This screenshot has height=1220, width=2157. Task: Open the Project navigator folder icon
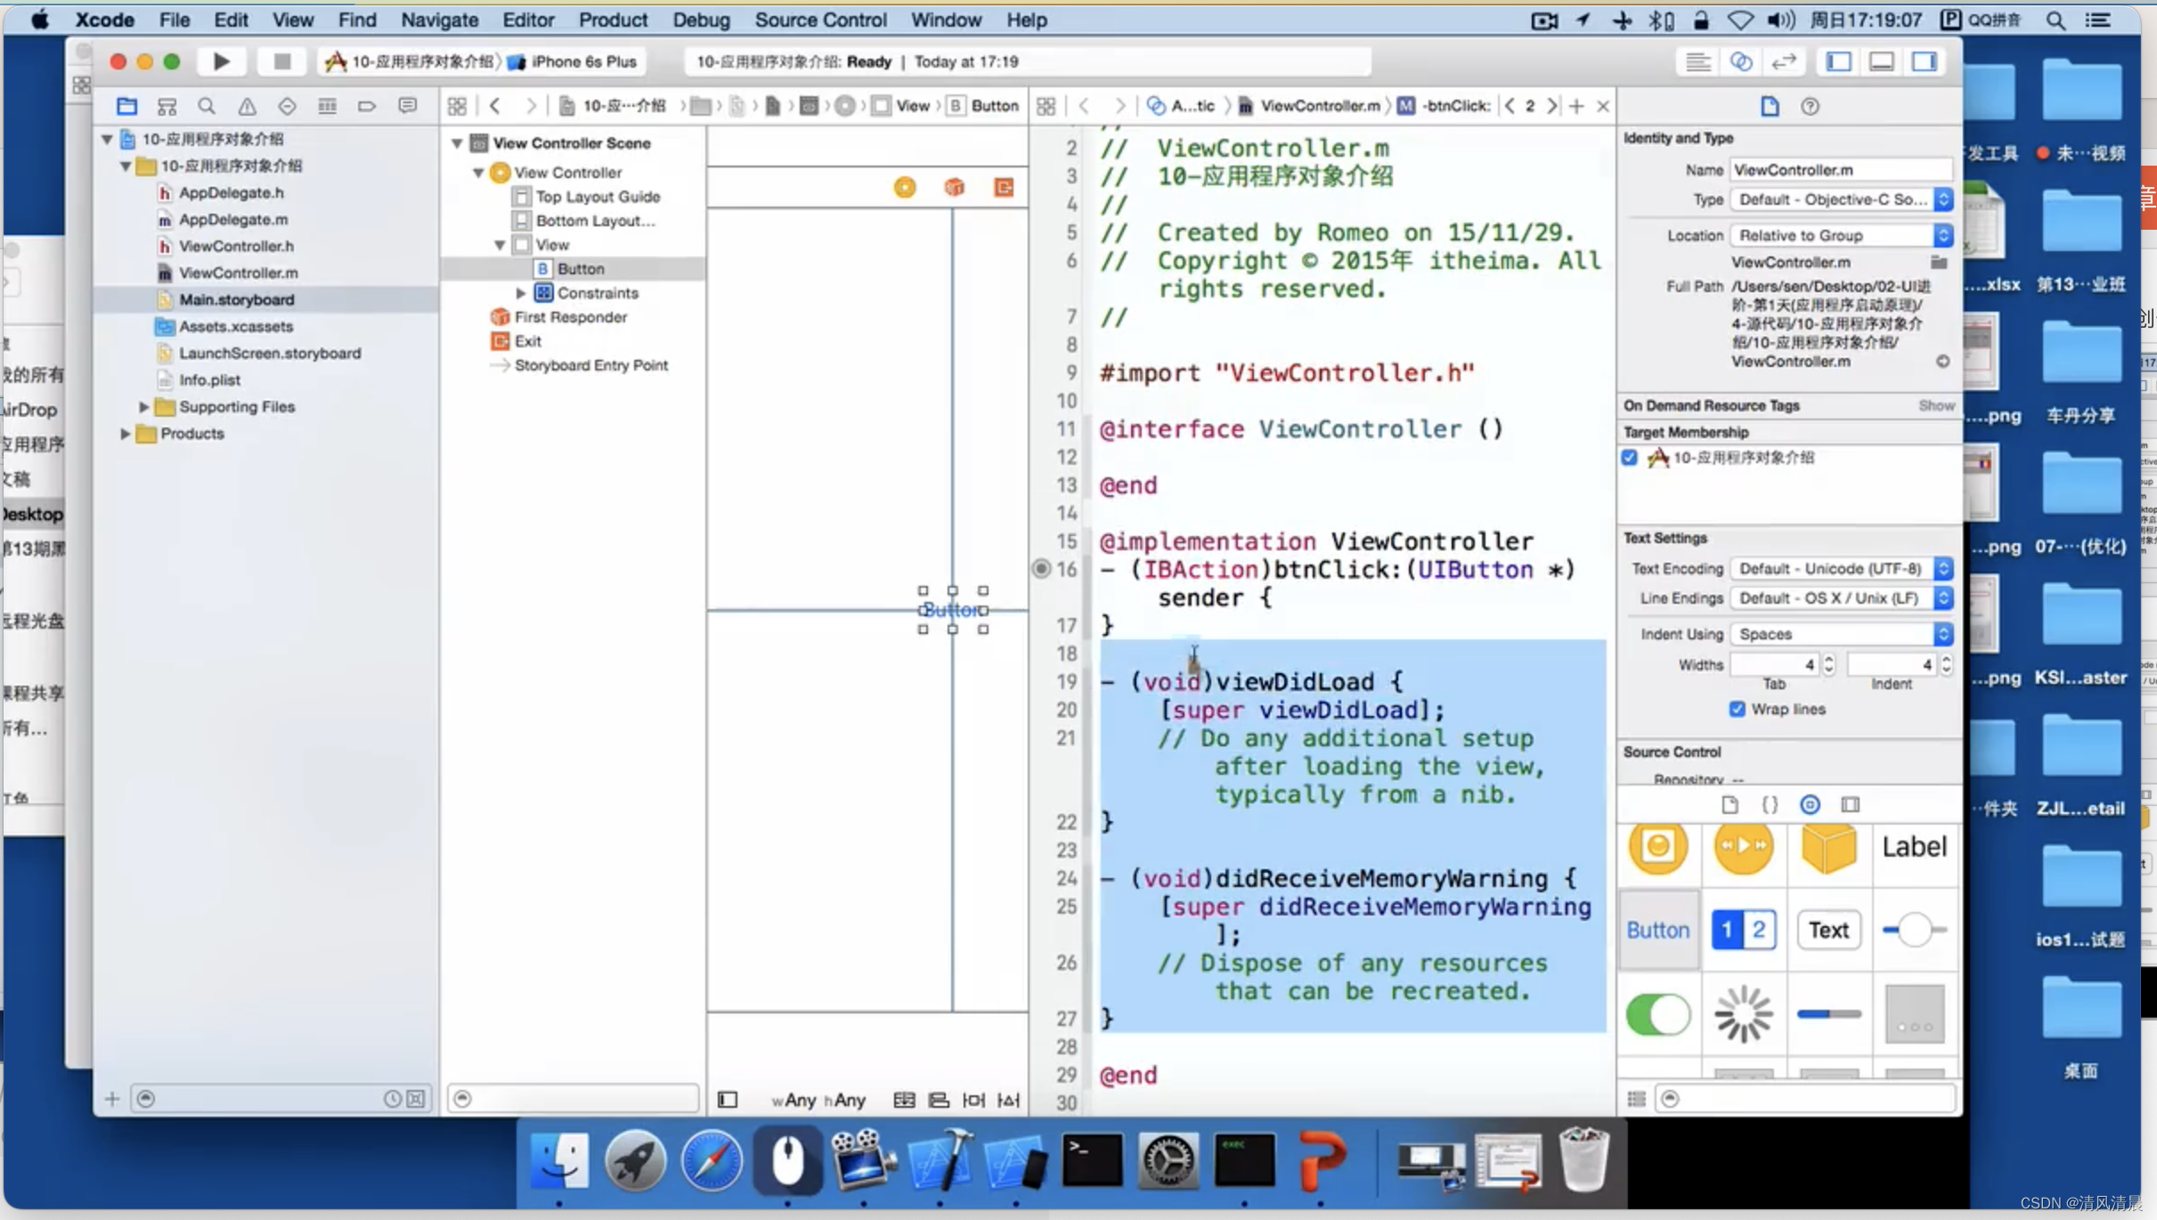pyautogui.click(x=126, y=106)
